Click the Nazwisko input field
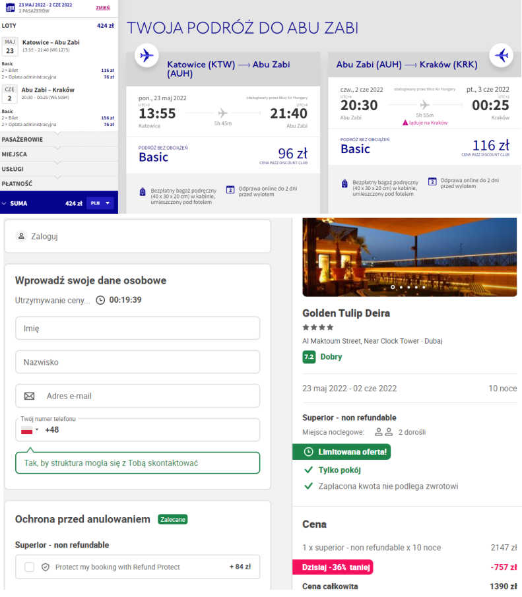Screen dimensions: 522x597 pos(137,362)
